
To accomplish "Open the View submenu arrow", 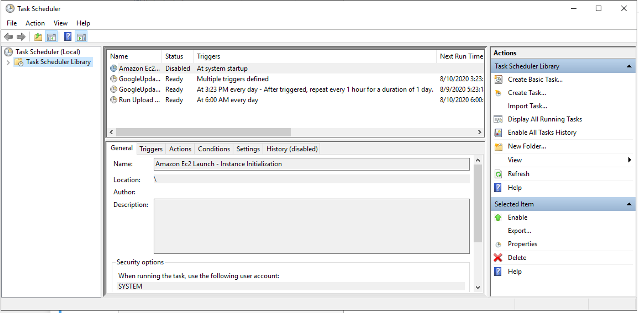I will click(629, 160).
